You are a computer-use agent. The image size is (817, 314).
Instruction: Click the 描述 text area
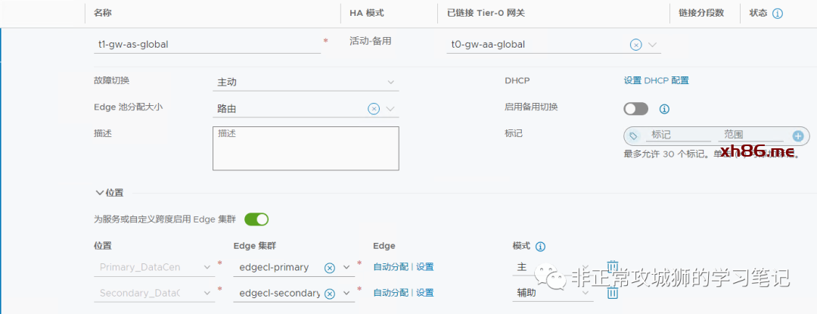click(x=306, y=148)
